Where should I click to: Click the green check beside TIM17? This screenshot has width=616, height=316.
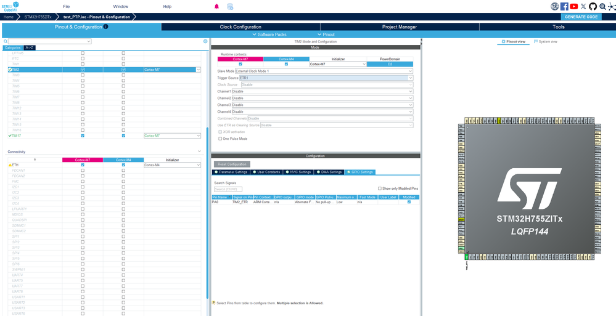(x=10, y=136)
